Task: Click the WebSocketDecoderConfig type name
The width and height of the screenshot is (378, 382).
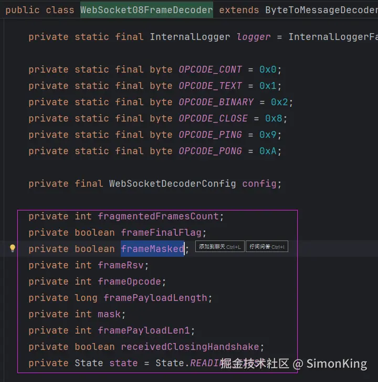Action: pos(172,184)
